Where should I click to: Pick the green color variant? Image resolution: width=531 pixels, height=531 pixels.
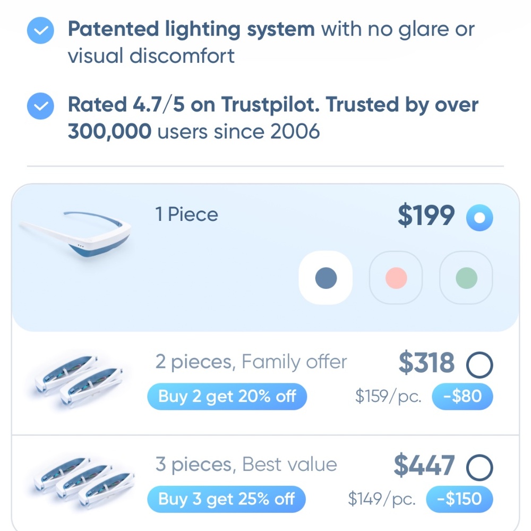465,277
